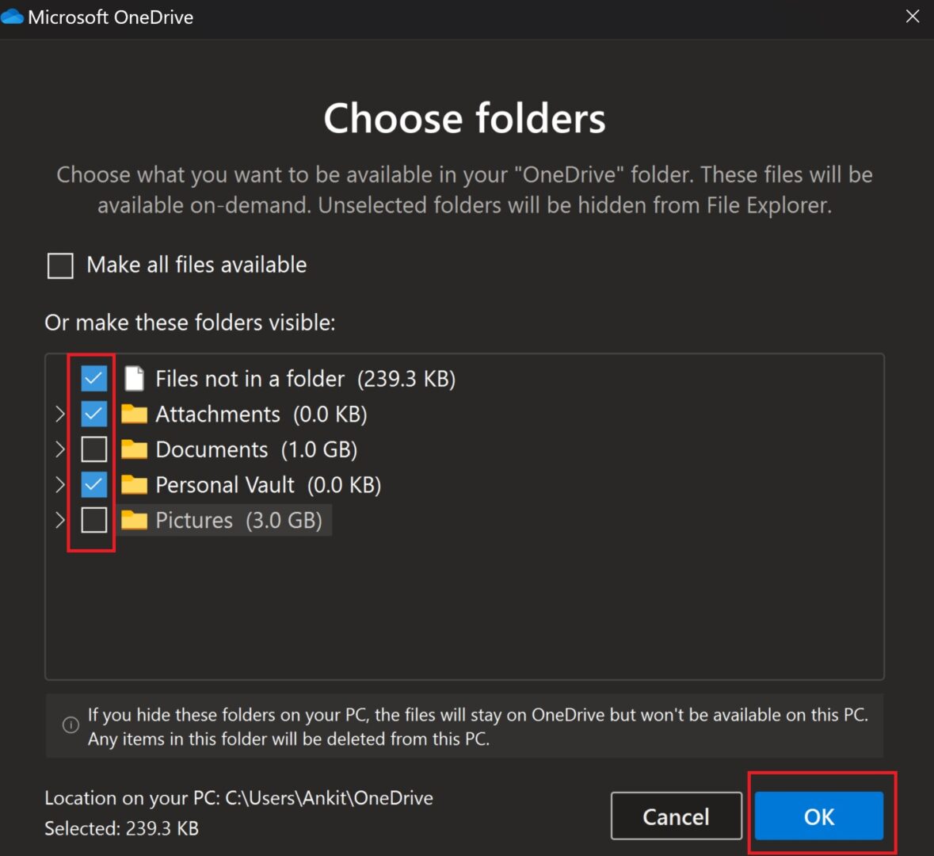Click the OneDrive cloud icon in title bar

tap(13, 17)
